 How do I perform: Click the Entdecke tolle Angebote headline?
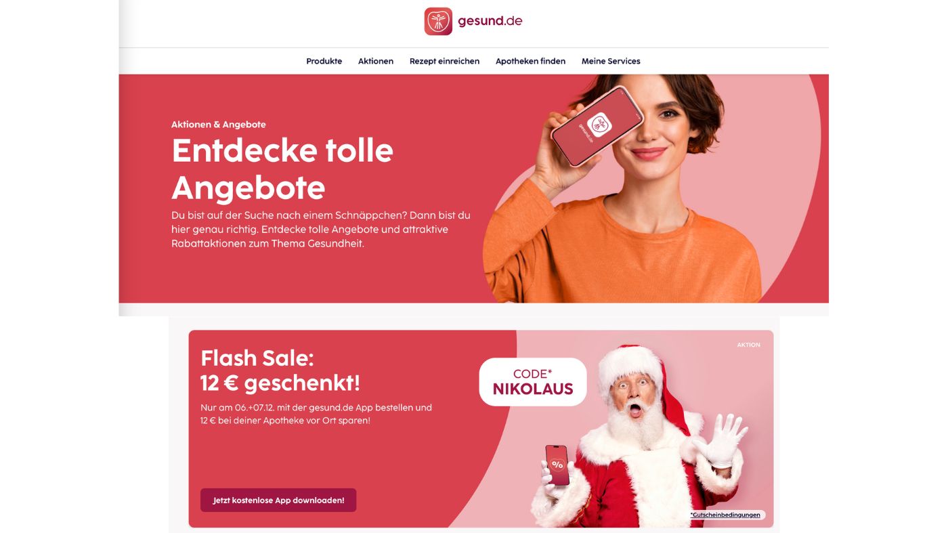[x=282, y=169]
